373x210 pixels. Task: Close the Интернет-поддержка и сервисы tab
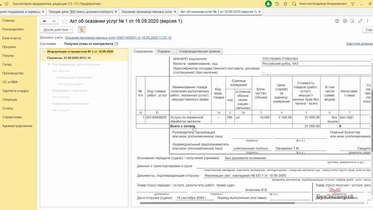43,12
